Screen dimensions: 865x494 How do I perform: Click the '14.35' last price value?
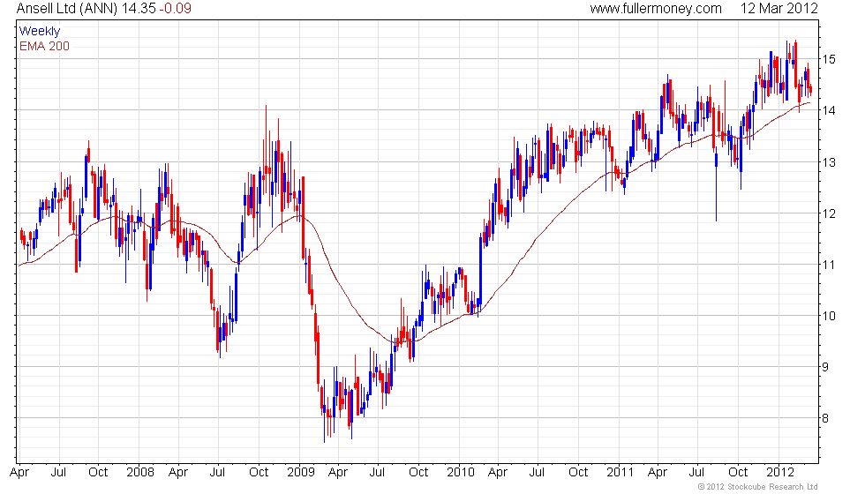click(x=138, y=9)
